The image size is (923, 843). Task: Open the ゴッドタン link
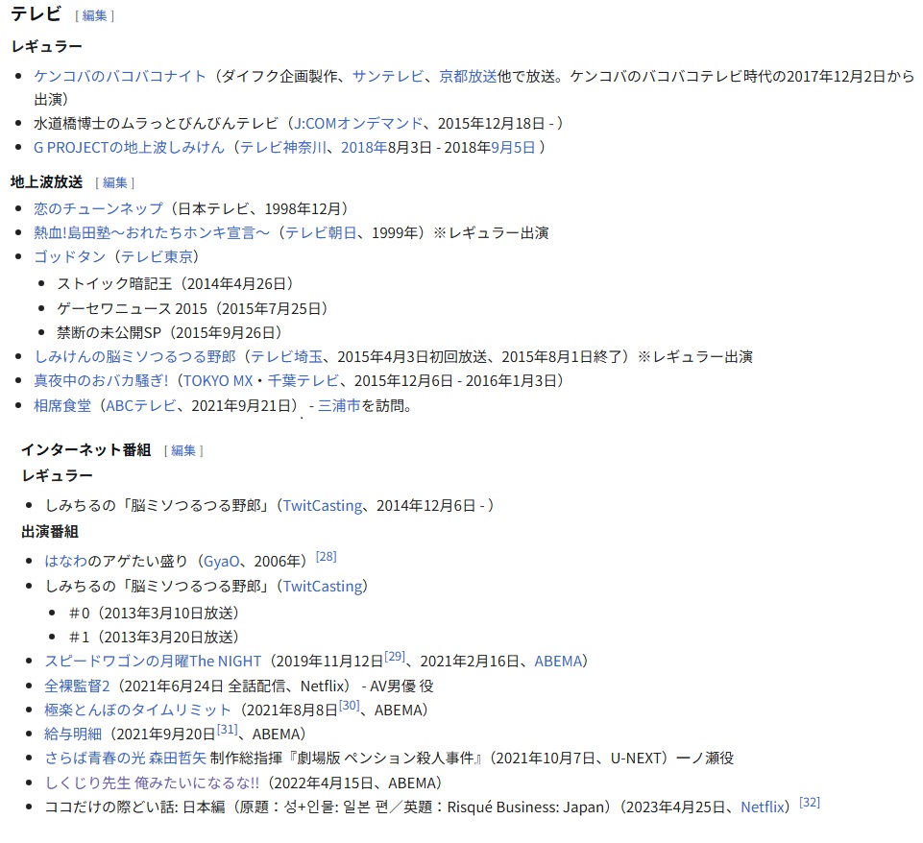coord(69,257)
